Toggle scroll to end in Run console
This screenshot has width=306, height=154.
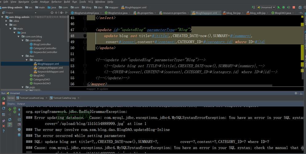pyautogui.click(x=19, y=124)
